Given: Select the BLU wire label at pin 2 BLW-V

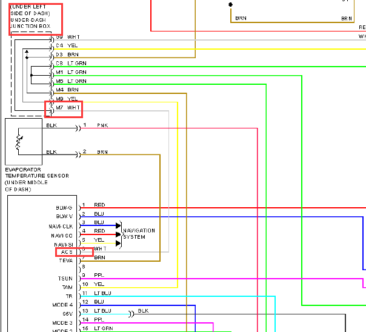Looking at the screenshot, I should 99,214.
